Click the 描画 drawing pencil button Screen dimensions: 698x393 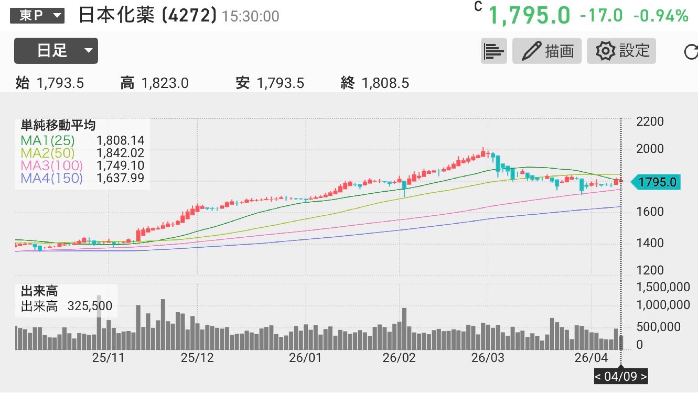point(546,51)
